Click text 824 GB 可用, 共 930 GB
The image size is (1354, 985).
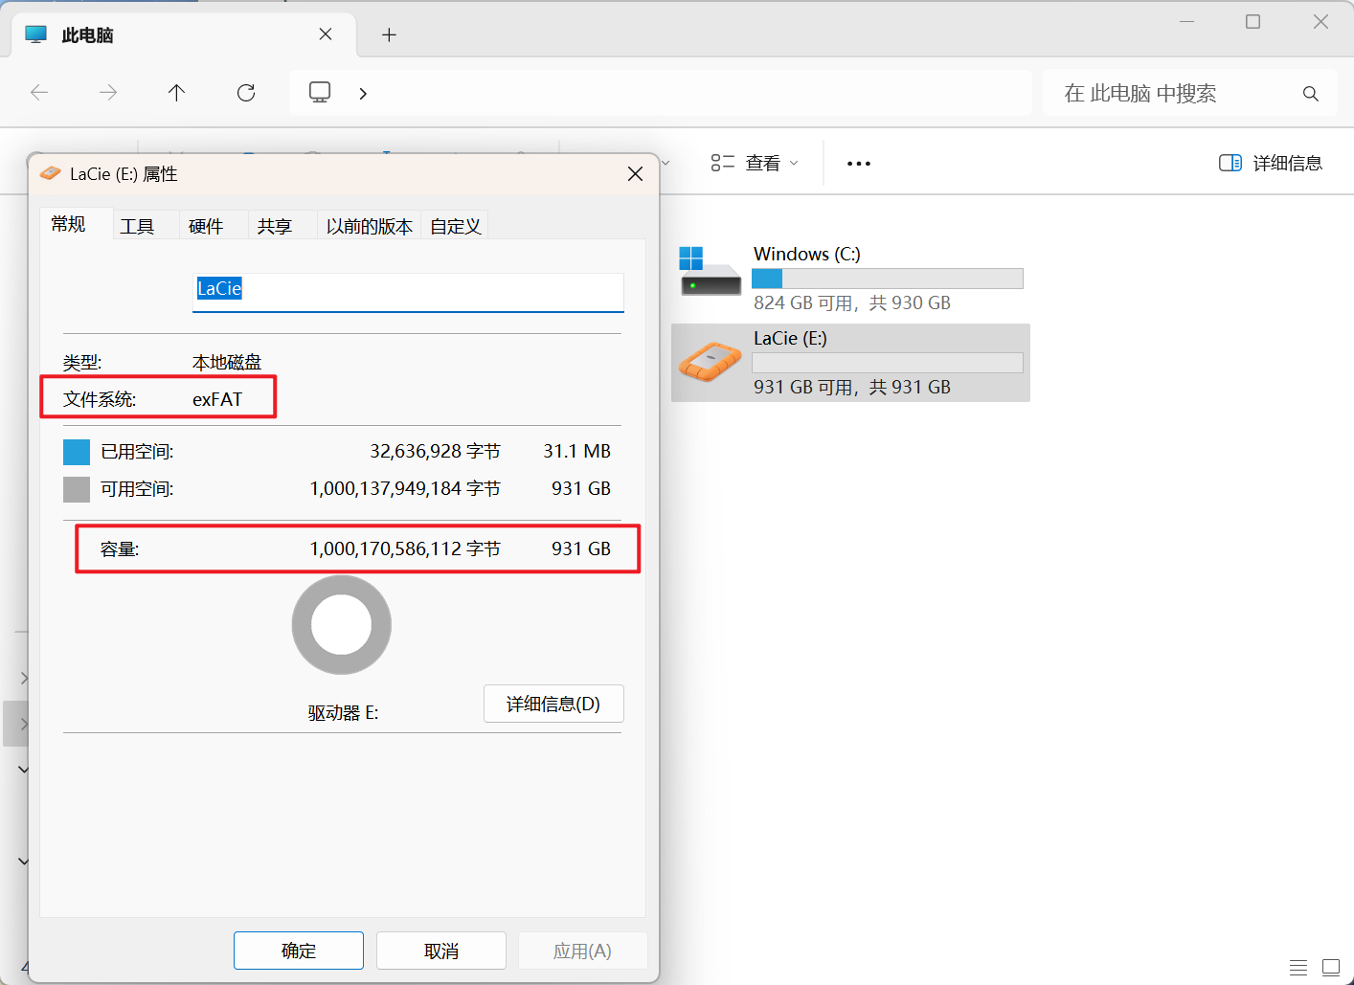point(852,302)
